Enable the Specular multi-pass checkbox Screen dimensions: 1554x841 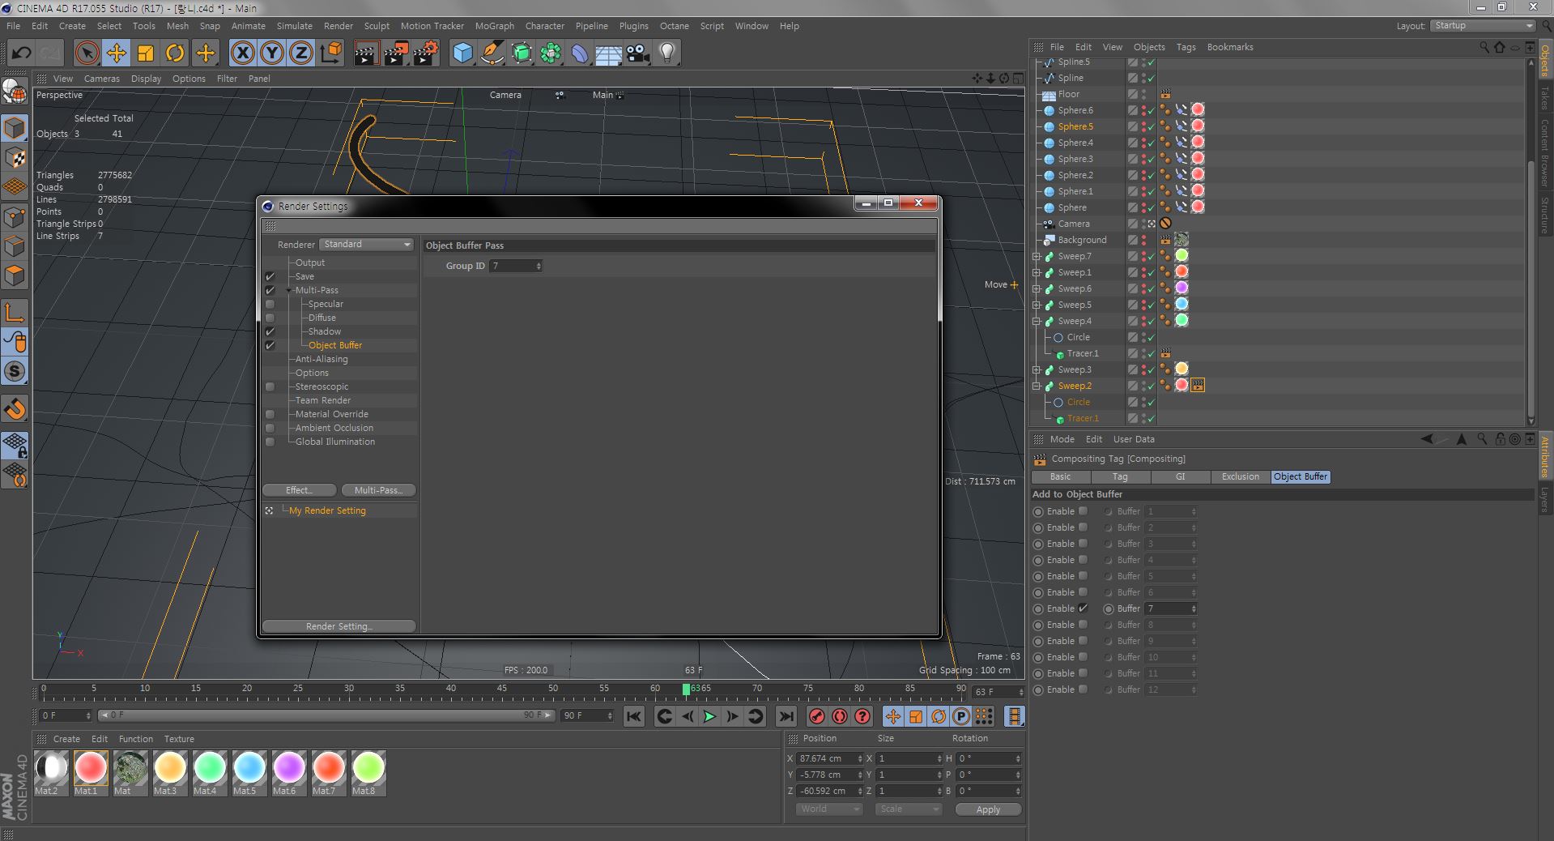coord(270,304)
